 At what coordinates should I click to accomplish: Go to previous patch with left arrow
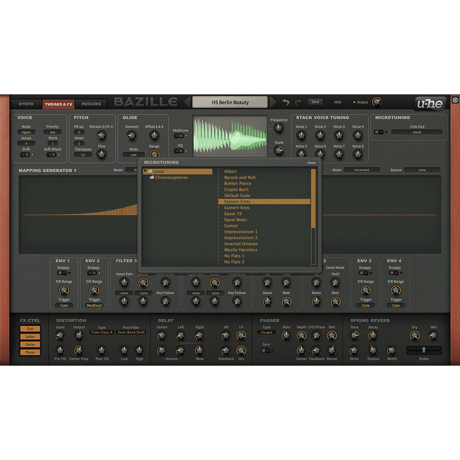click(x=187, y=102)
